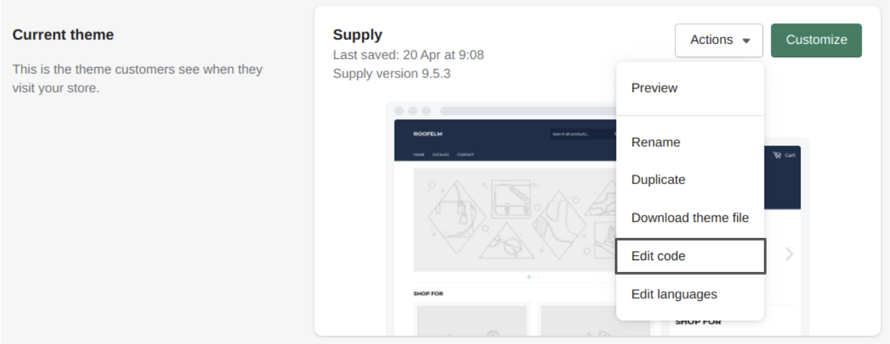This screenshot has height=344, width=890.
Task: Click the search all products field in preview
Action: click(580, 134)
